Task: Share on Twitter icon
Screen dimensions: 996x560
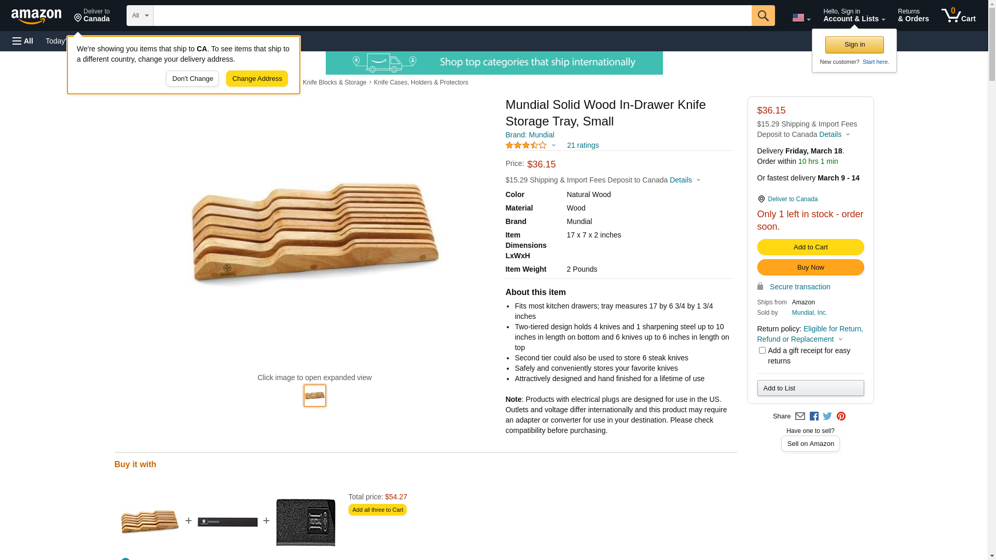Action: point(827,416)
